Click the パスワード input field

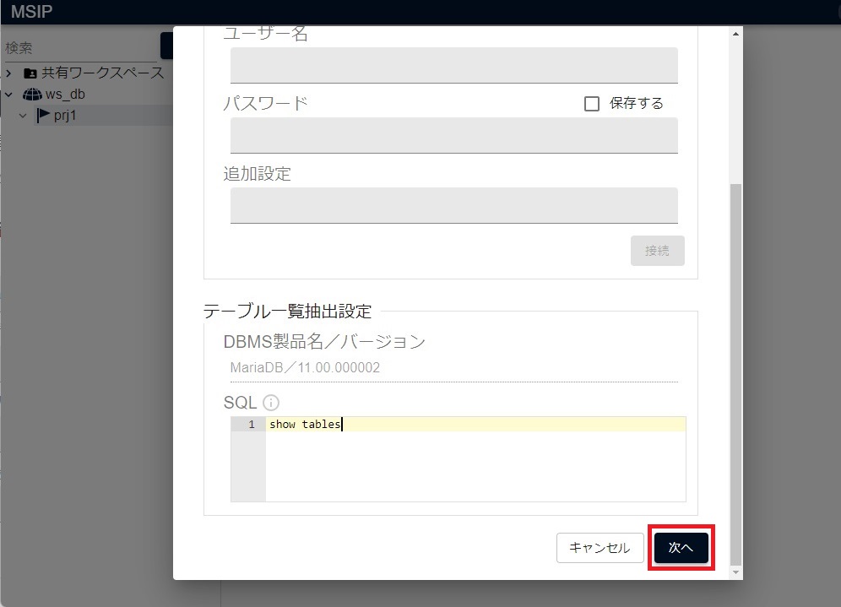453,135
